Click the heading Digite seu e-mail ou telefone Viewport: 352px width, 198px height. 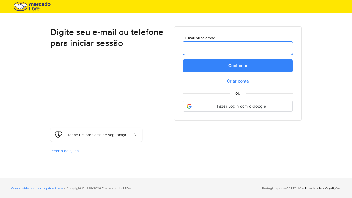(107, 37)
